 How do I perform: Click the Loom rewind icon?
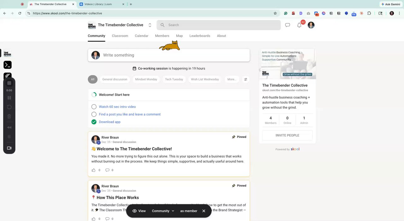point(9,128)
